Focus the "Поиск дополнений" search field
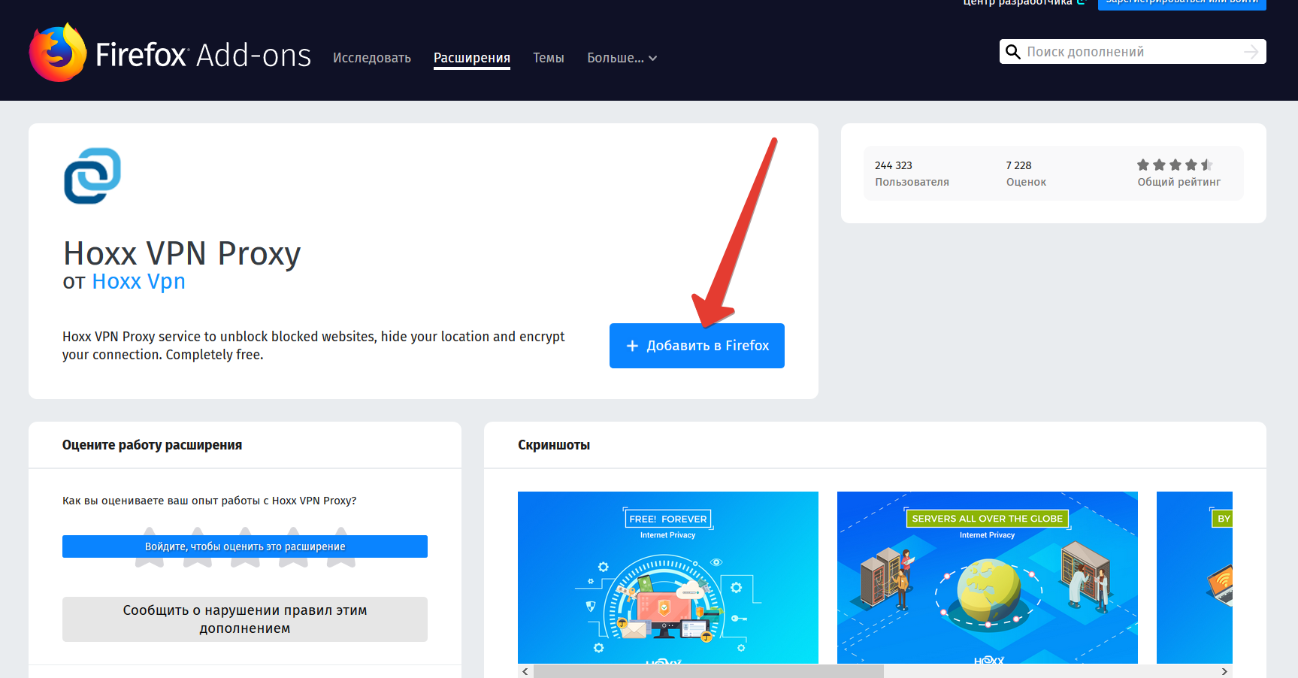 point(1133,52)
